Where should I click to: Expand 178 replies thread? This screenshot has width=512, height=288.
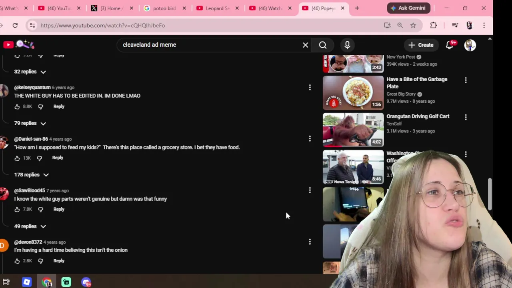coord(32,175)
